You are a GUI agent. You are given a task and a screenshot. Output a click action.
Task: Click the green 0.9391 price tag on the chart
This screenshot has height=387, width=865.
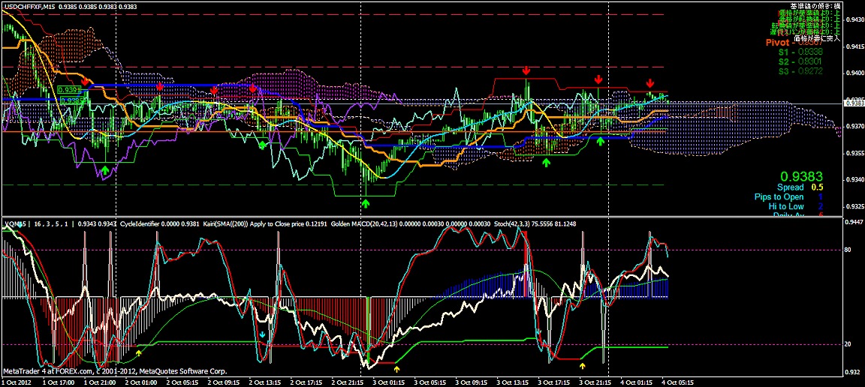(69, 89)
